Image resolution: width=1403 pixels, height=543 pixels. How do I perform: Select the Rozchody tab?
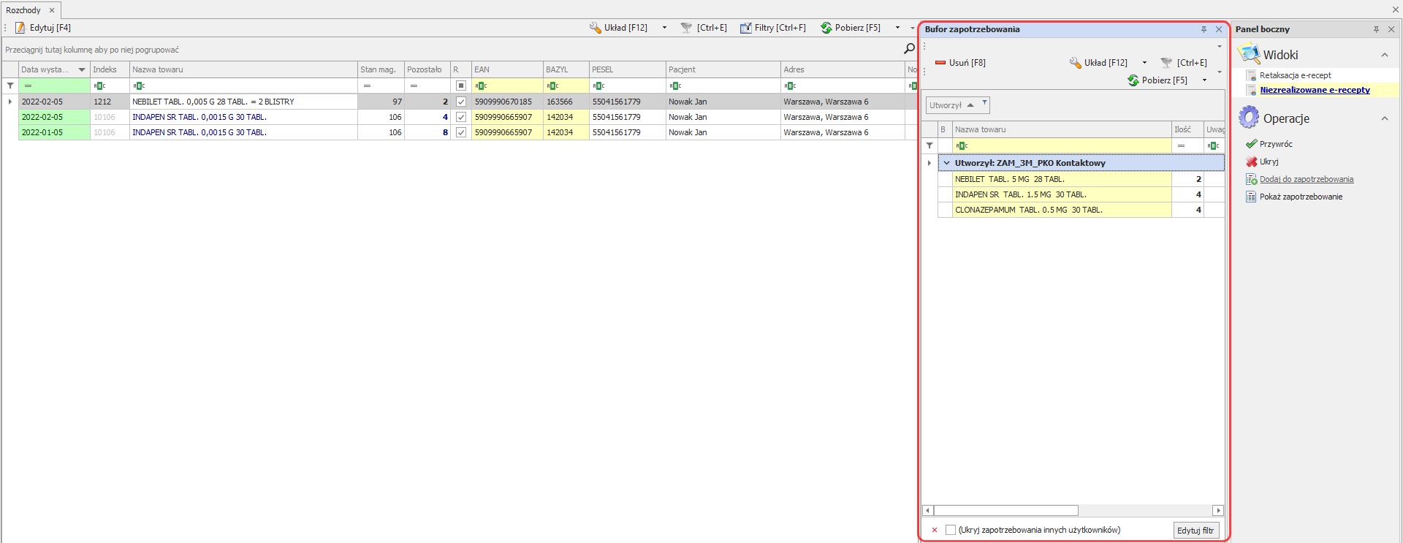point(23,10)
